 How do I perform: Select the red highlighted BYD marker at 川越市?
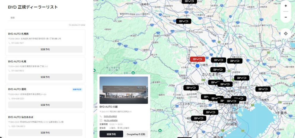[197, 59]
